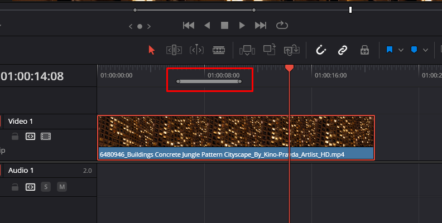Toggle Auto Track Selector on Audio 1

[x=30, y=187]
